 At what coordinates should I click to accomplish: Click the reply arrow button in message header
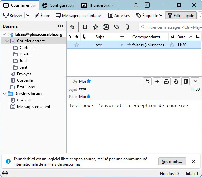(147, 82)
